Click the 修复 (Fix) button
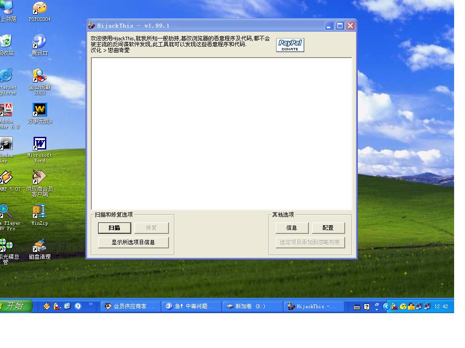This screenshot has width=465, height=348. (x=152, y=228)
